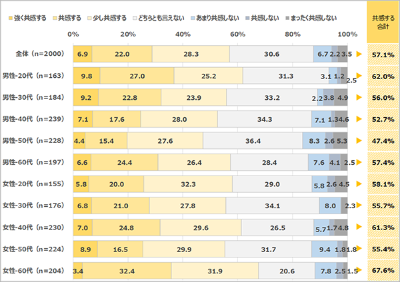This screenshot has height=282, width=400.
Task: Click the orange arrow on the 女性-60代 row
Action: tap(359, 271)
